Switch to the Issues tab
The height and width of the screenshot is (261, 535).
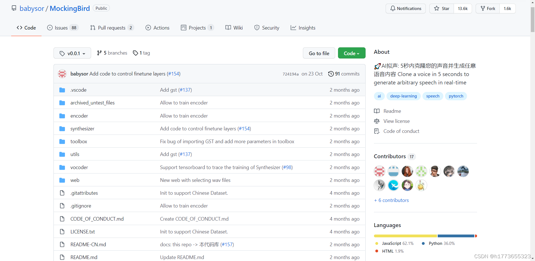[x=63, y=28]
